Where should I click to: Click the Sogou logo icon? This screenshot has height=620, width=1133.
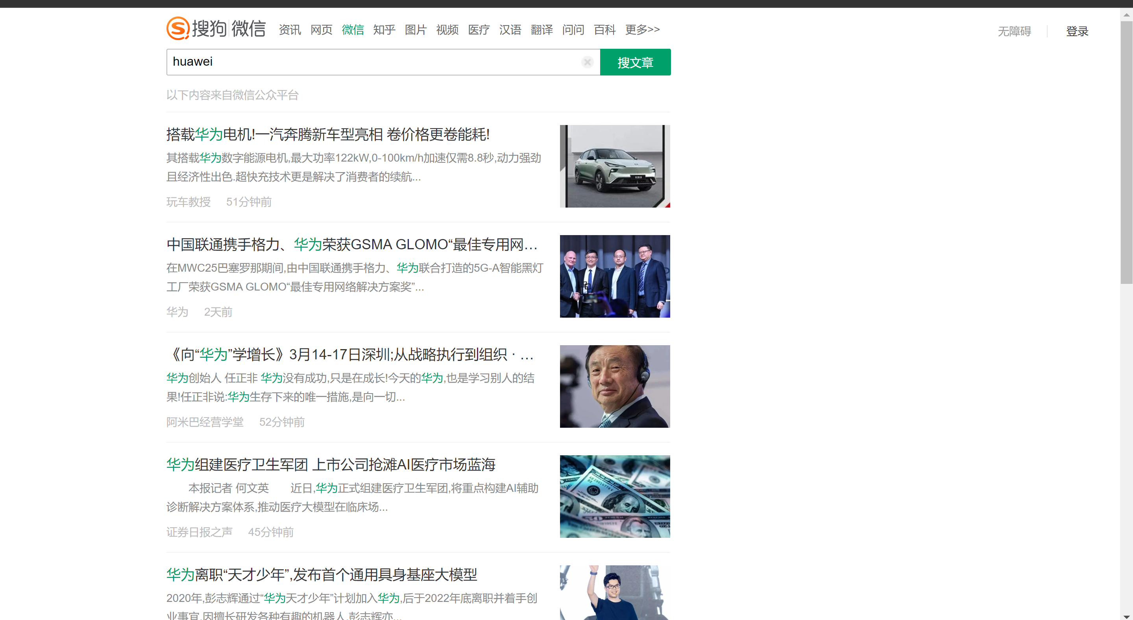tap(178, 29)
